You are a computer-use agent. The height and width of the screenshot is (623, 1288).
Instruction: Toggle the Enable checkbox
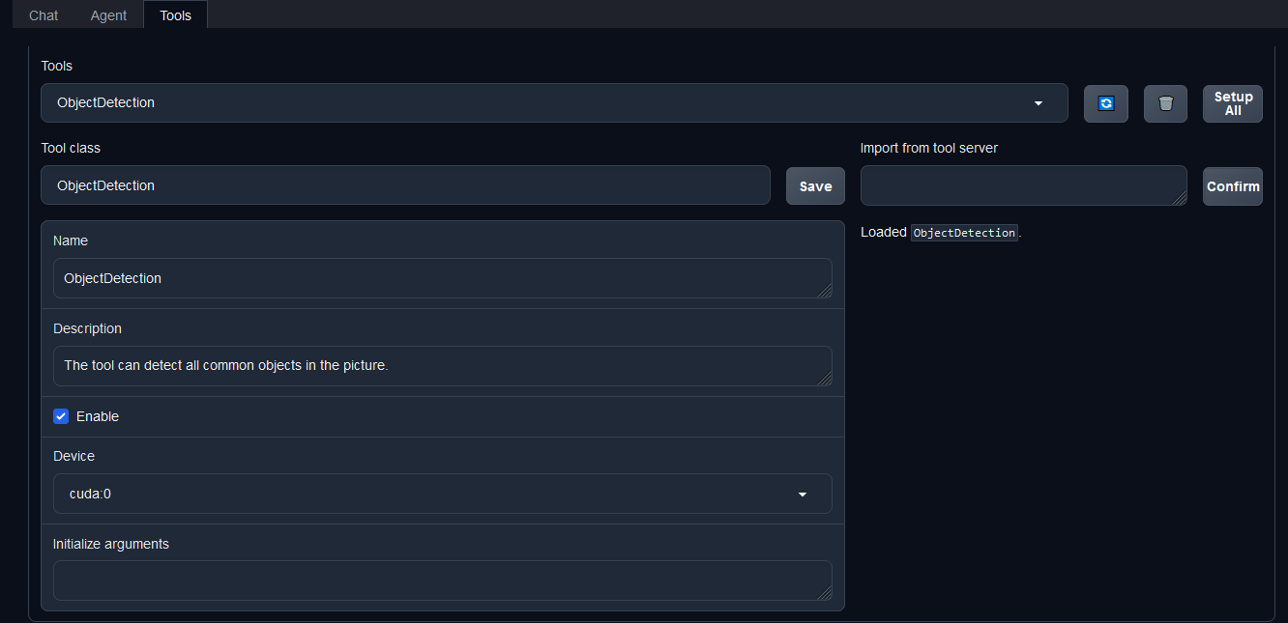coord(61,416)
